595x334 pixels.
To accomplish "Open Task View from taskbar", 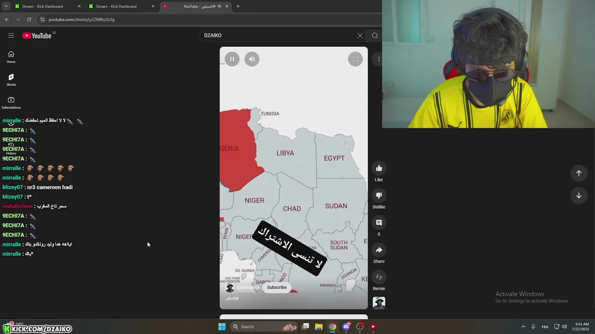I will point(305,327).
